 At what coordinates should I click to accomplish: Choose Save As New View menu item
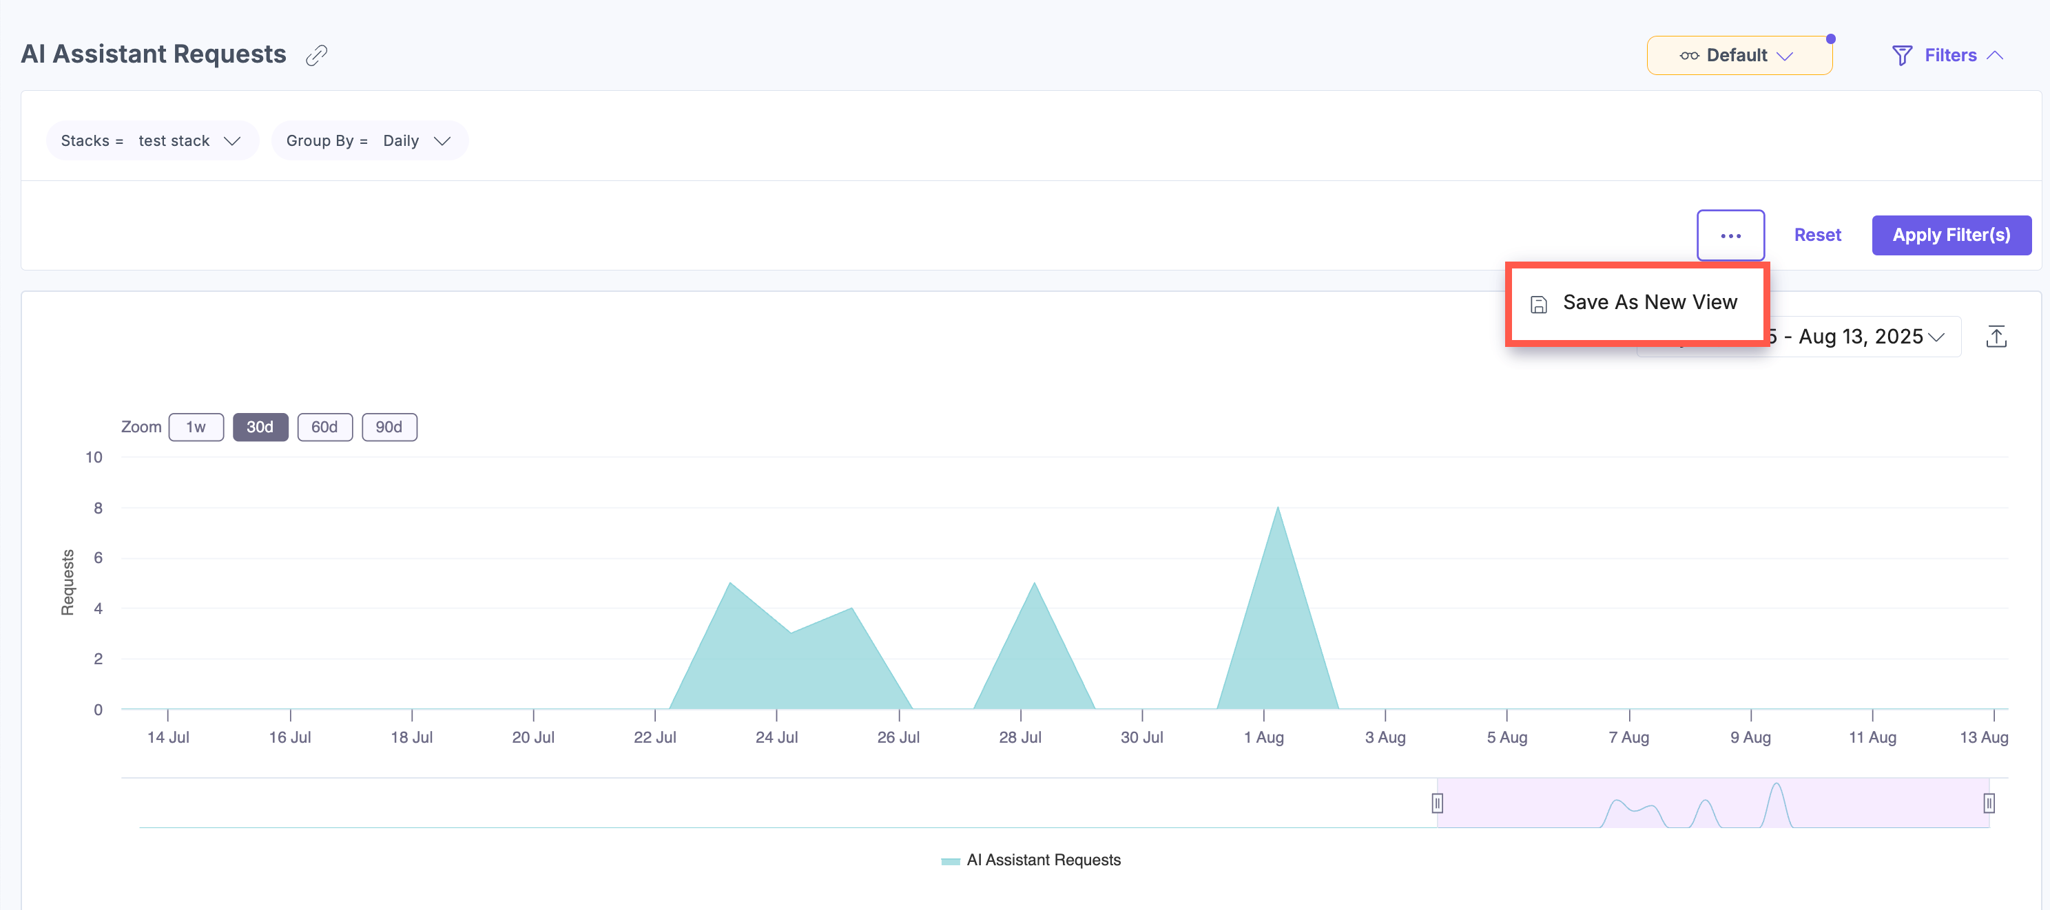[1649, 303]
